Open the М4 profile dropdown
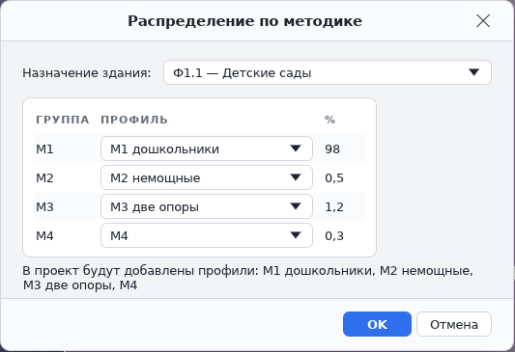This screenshot has width=515, height=352. 207,235
